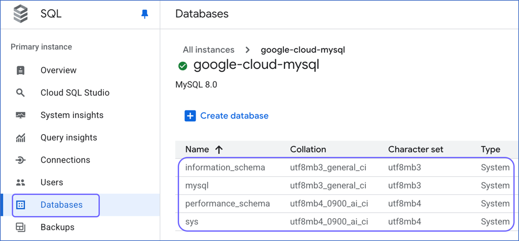This screenshot has width=519, height=241.
Task: Click utf8mb4 character set in sys row
Action: pyautogui.click(x=404, y=221)
